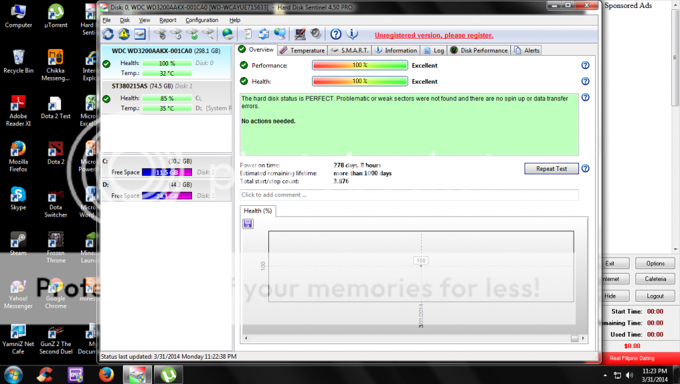Open the Report menu
The height and width of the screenshot is (384, 680).
point(167,20)
